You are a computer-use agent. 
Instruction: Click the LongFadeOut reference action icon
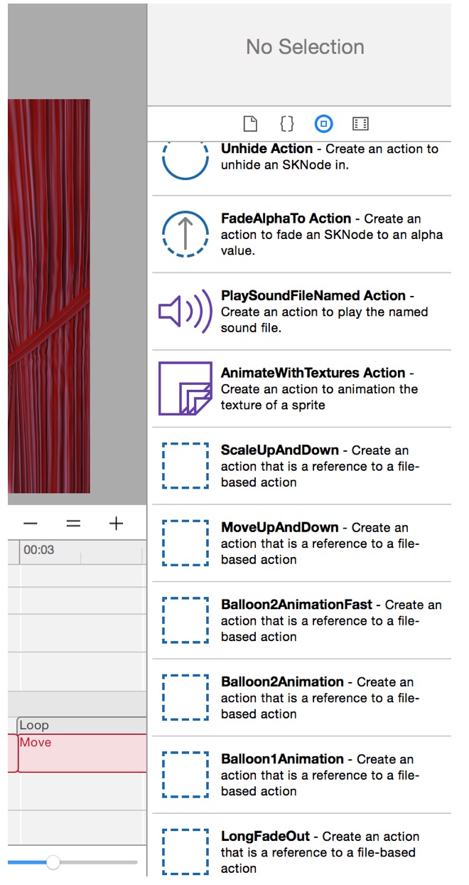coord(185,852)
